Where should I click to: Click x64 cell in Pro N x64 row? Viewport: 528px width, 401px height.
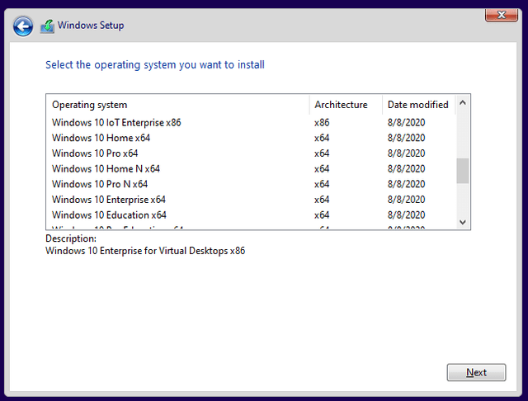322,184
